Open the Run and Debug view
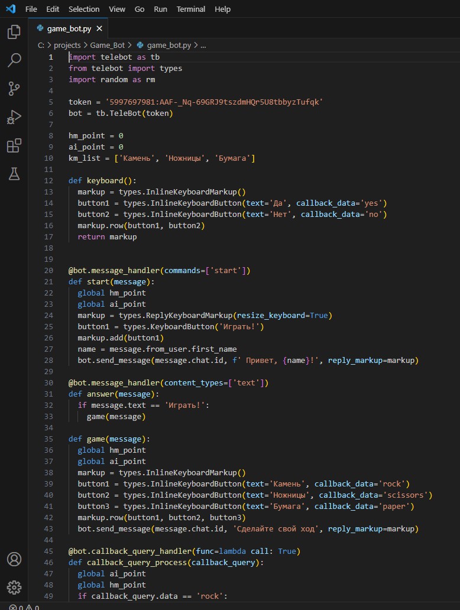460x610 pixels. pos(14,117)
